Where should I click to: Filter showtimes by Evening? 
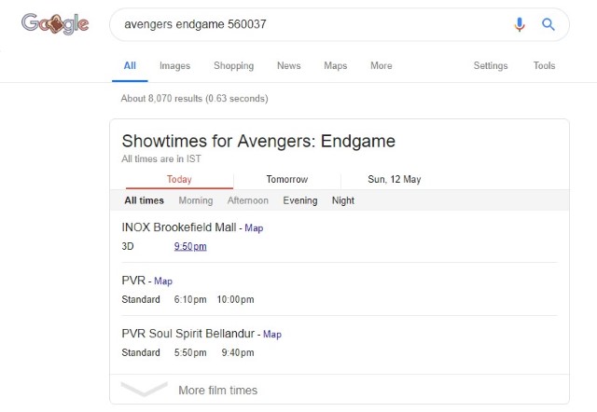pyautogui.click(x=300, y=200)
